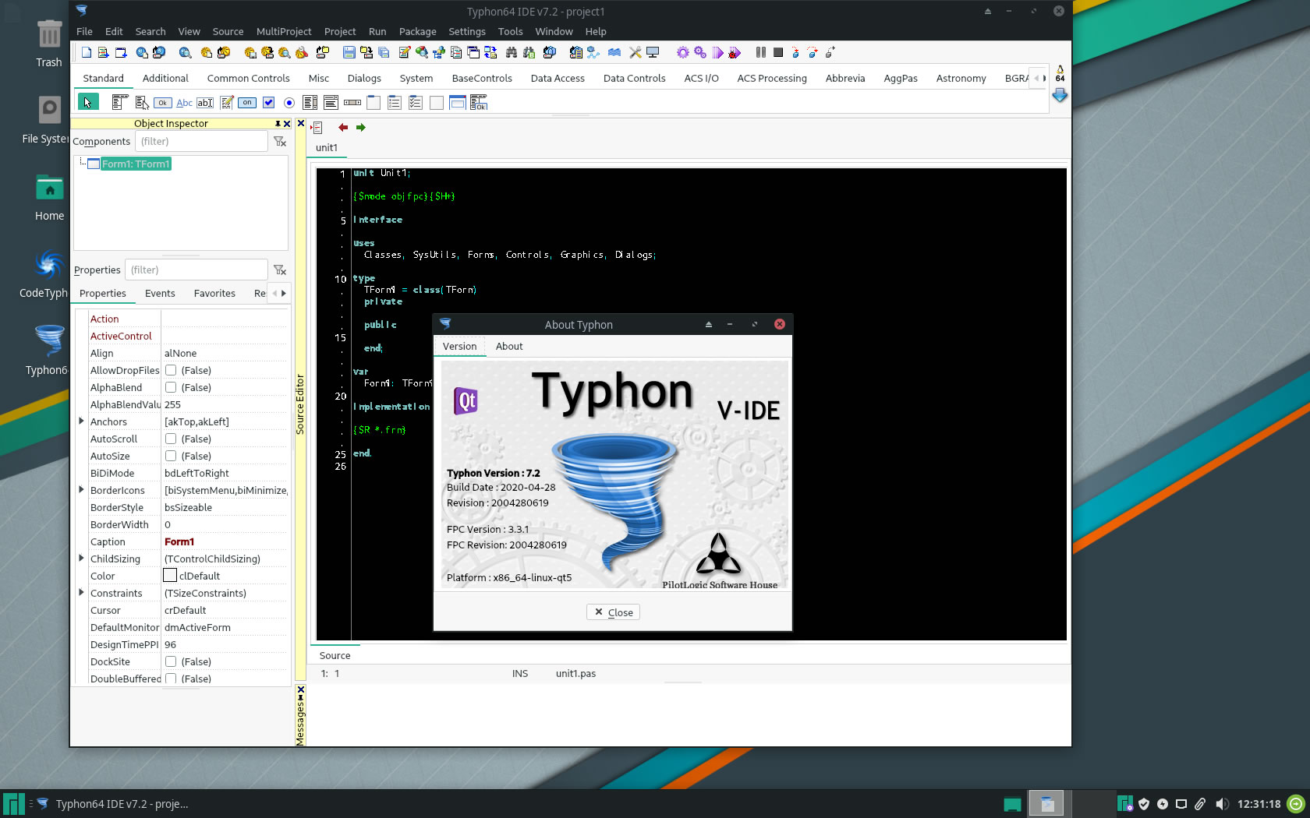Select the arrow selection tool in palette
Image resolution: width=1310 pixels, height=818 pixels.
click(x=88, y=102)
